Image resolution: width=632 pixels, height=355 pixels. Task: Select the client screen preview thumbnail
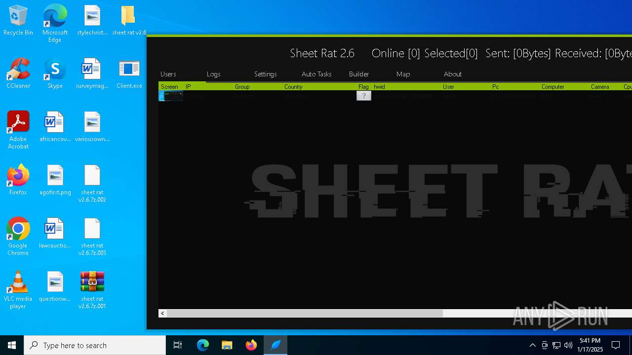171,96
